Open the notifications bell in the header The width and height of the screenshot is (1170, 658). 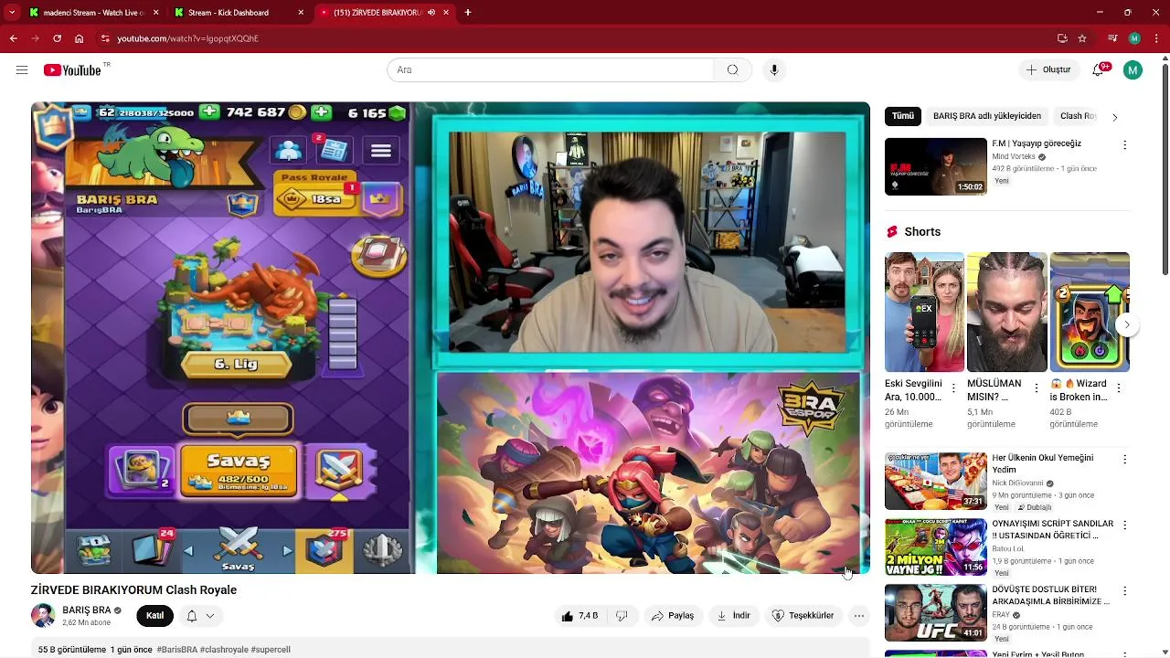(1099, 70)
